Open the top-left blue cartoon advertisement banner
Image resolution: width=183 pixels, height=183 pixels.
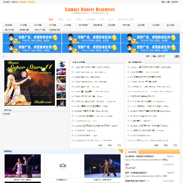(32, 38)
